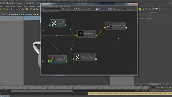
Task: Open the viewport Shading panel menu
Action: point(6,13)
